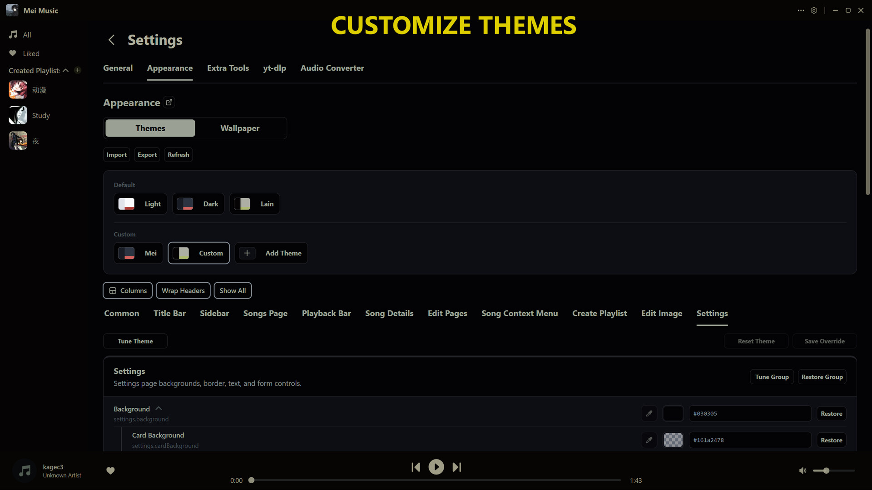Viewport: 872px width, 490px height.
Task: Switch to the Extra Tools tab
Action: (x=228, y=68)
